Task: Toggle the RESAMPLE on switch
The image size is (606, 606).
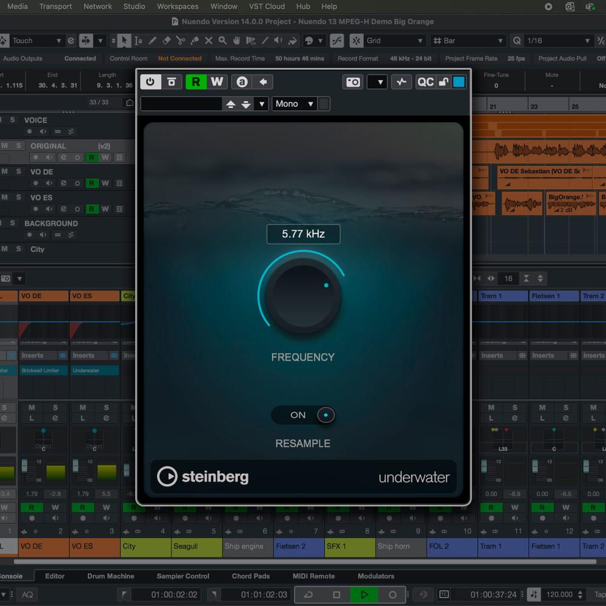Action: [x=303, y=415]
